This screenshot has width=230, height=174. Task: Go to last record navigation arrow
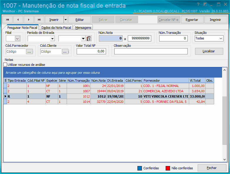pyautogui.click(x=39, y=20)
